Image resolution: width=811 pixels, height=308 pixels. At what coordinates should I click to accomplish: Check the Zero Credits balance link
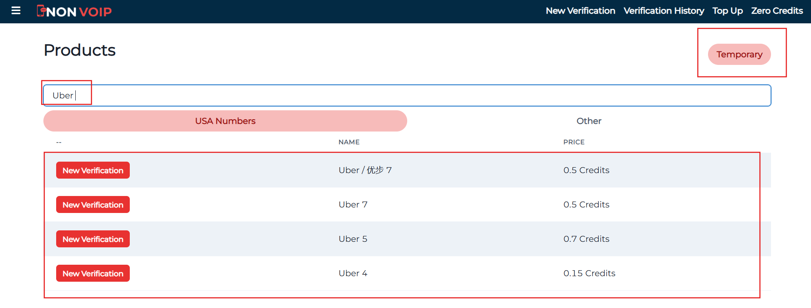(x=777, y=11)
